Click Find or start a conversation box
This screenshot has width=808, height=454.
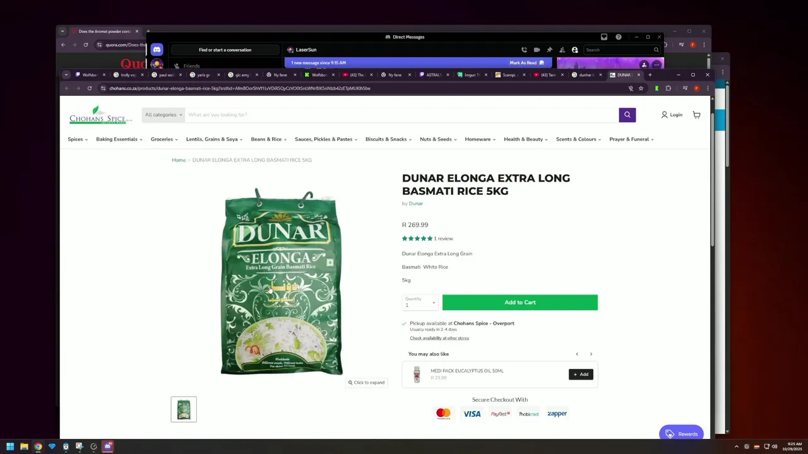[x=225, y=50]
